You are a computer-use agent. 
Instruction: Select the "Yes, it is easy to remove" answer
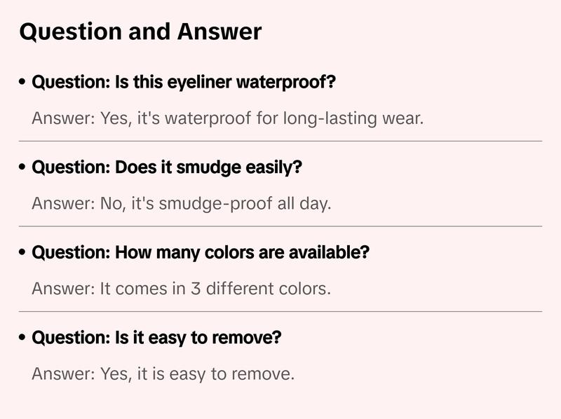point(163,373)
